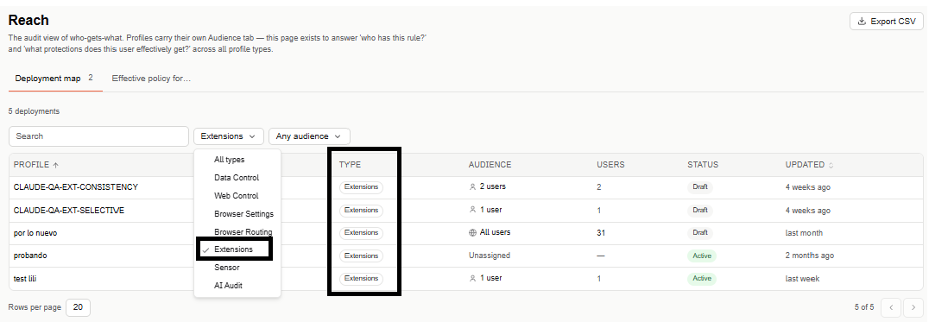This screenshot has height=322, width=929.
Task: Click the 5 of 5 pagination label
Action: pyautogui.click(x=864, y=307)
